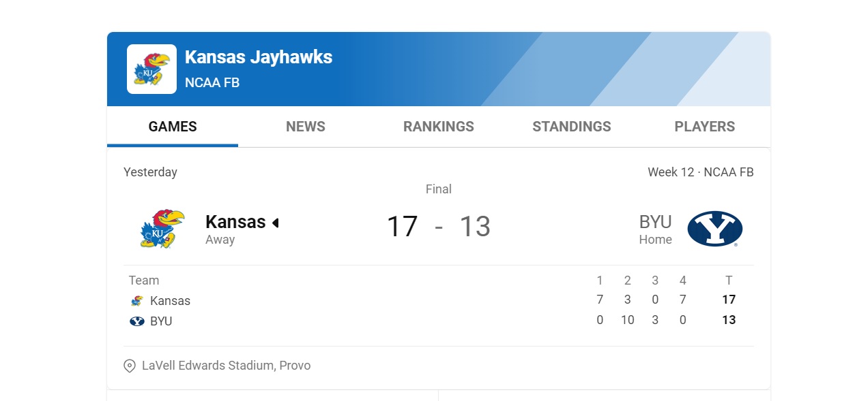842x401 pixels.
Task: Click the large Kansas Jayhawk team logo
Action: tap(162, 229)
